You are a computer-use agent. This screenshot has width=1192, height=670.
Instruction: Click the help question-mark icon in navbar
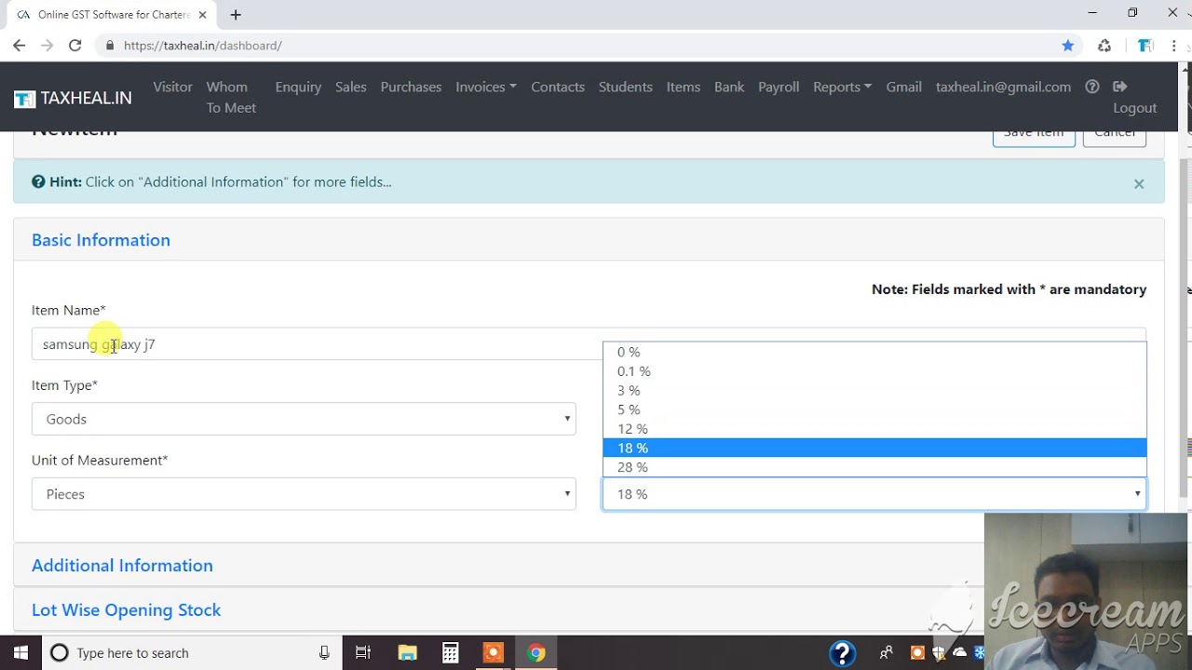(1092, 87)
